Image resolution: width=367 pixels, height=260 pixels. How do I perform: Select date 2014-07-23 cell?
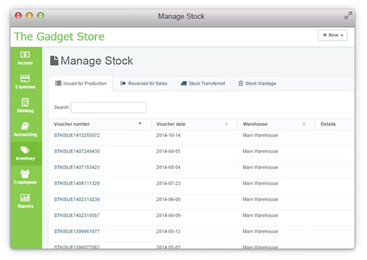click(x=168, y=183)
